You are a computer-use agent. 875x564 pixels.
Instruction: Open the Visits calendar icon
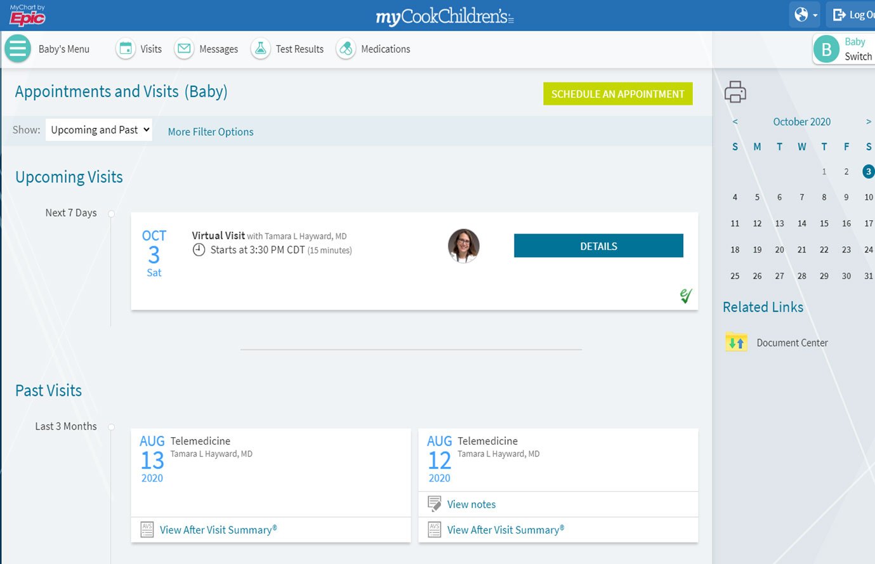pos(126,49)
